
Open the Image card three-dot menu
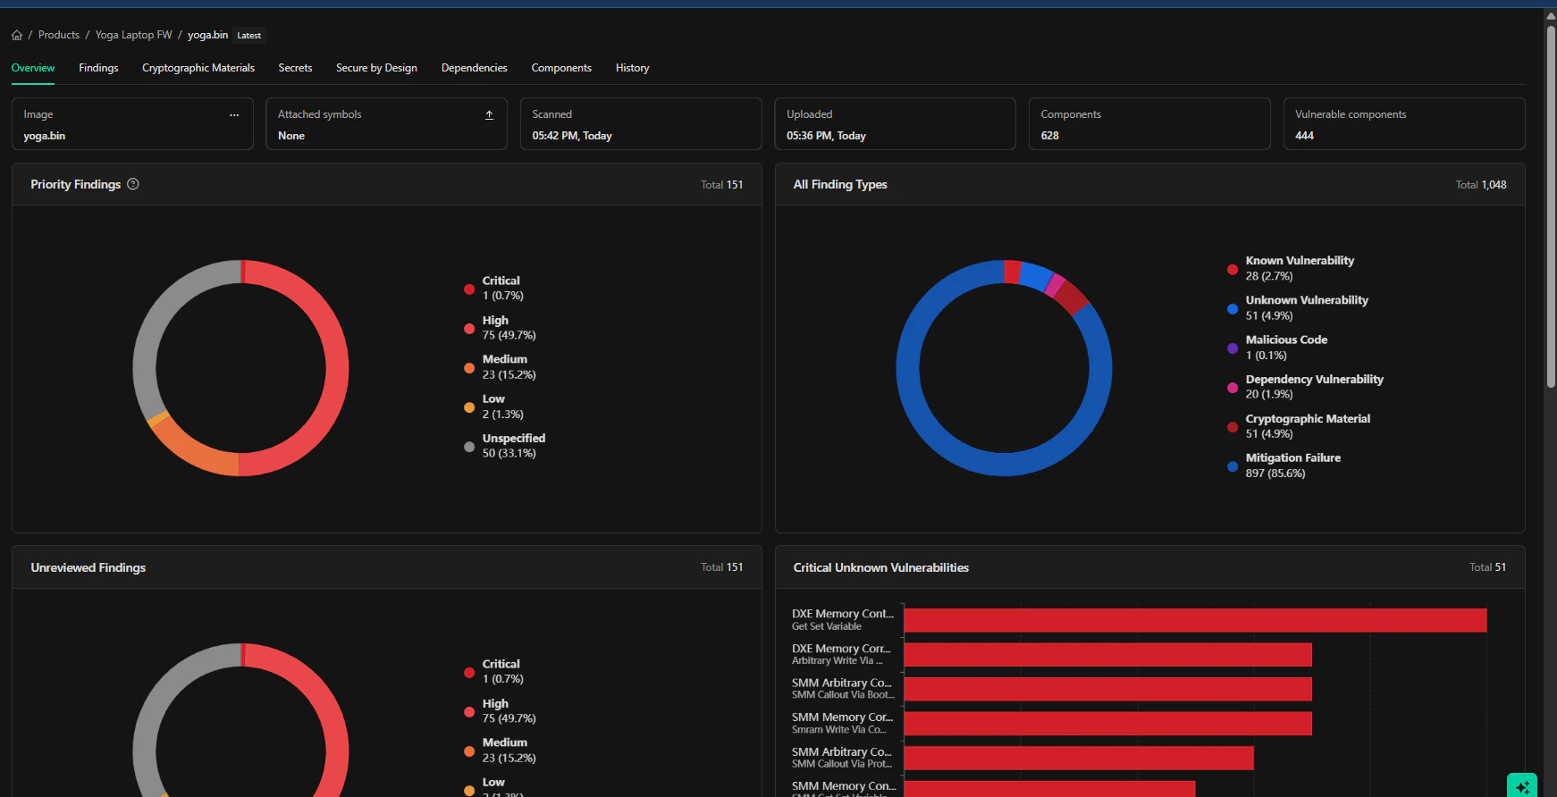234,115
